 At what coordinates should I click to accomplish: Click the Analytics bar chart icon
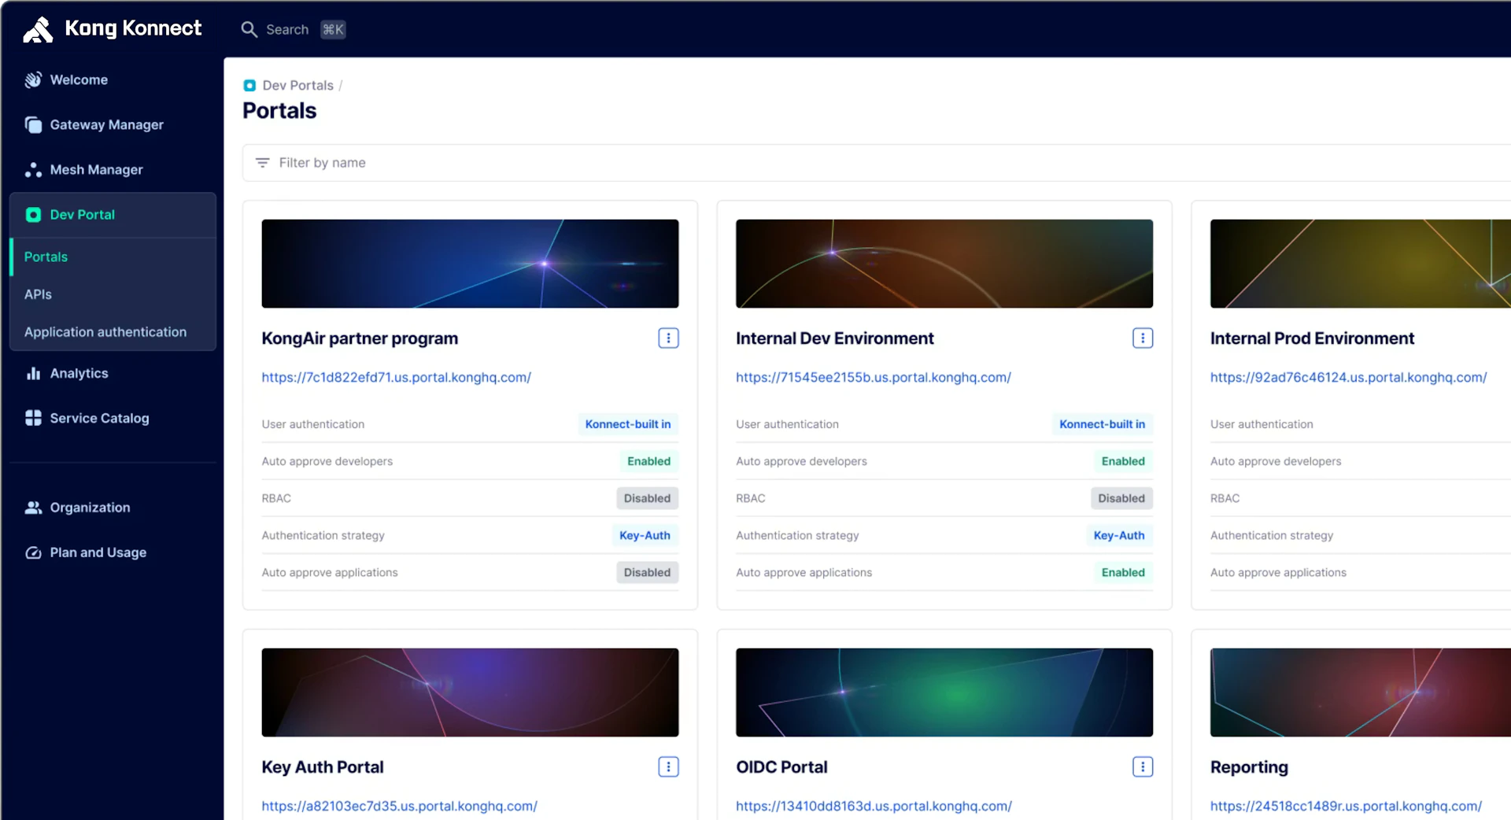[x=33, y=373]
